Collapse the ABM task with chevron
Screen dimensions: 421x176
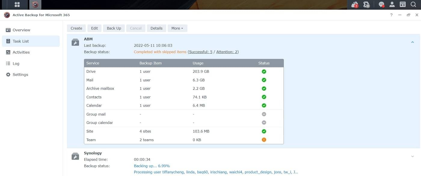point(413,42)
